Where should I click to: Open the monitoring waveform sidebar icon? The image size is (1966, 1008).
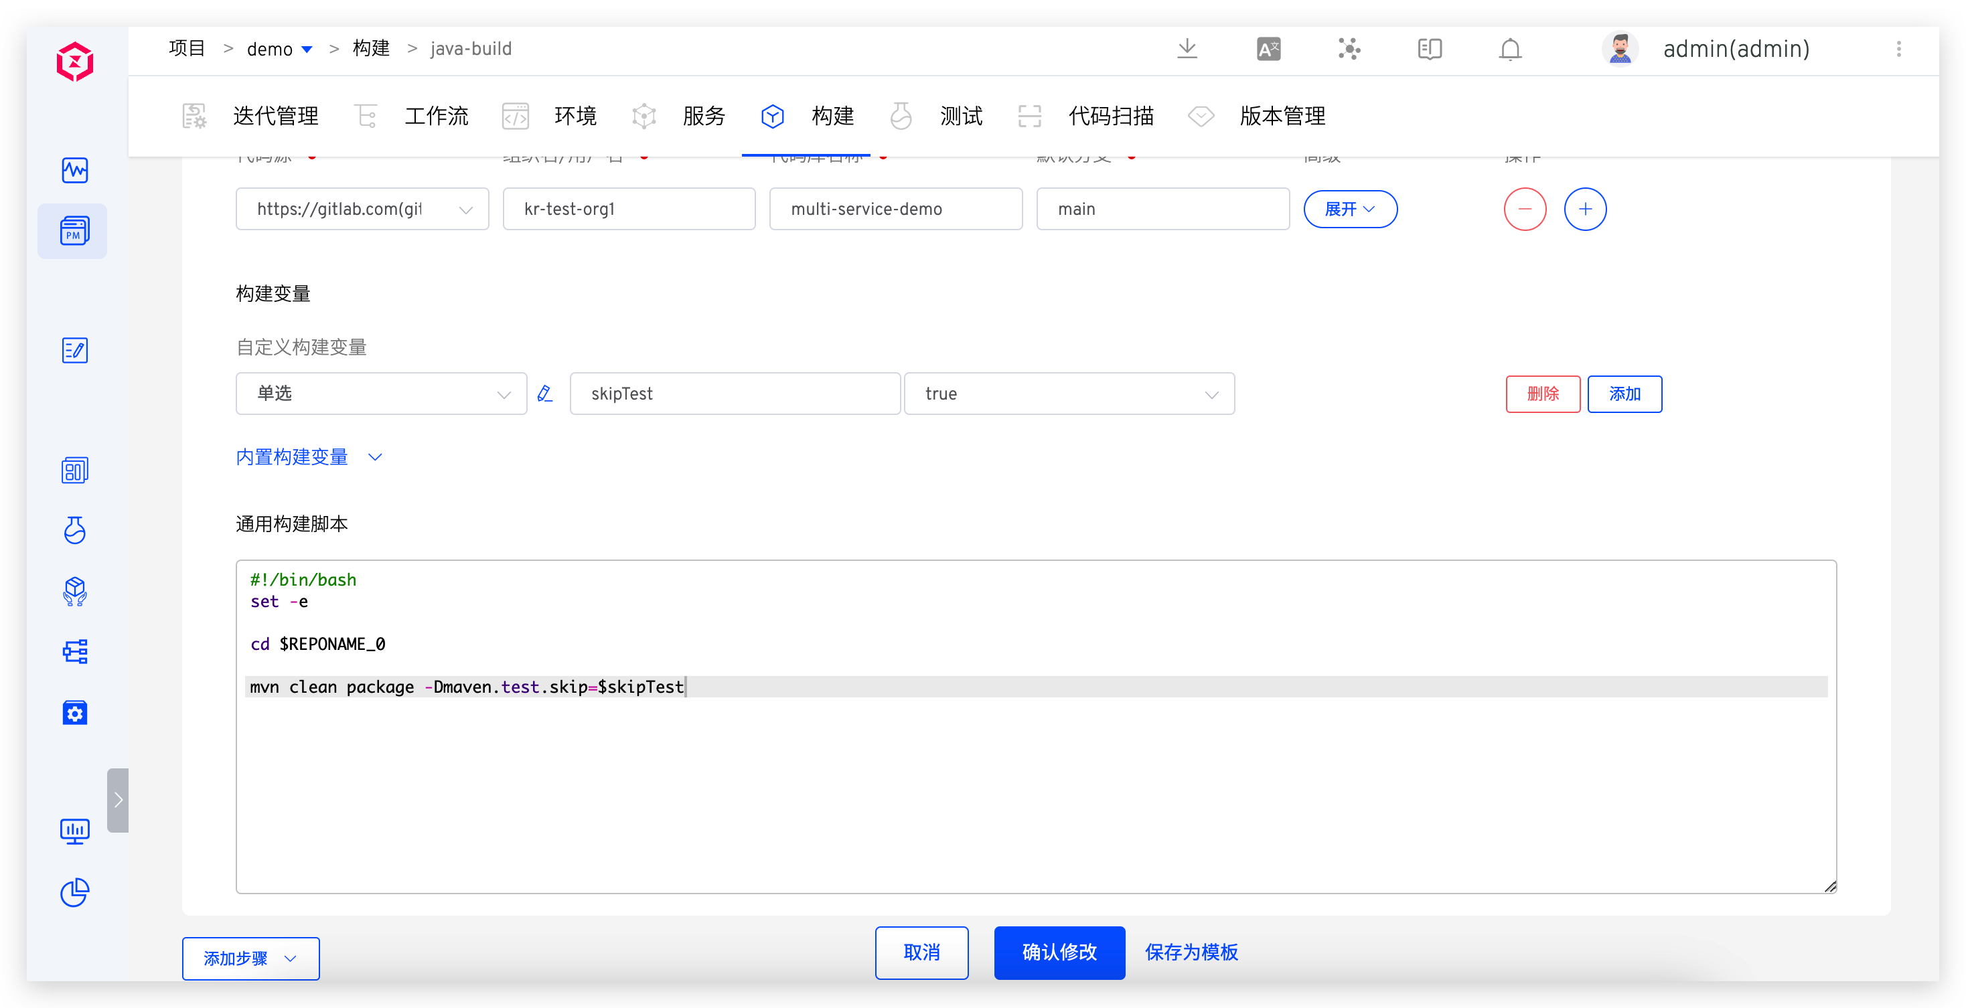pyautogui.click(x=75, y=170)
